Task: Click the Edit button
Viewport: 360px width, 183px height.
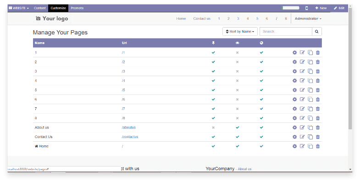Action: coord(339,8)
